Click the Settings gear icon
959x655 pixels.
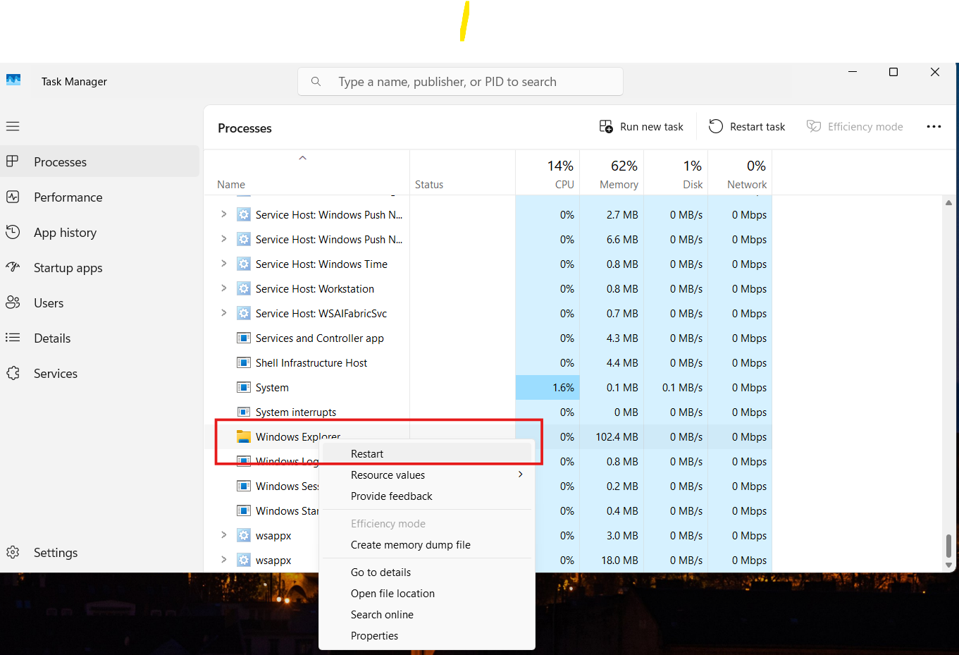point(13,552)
